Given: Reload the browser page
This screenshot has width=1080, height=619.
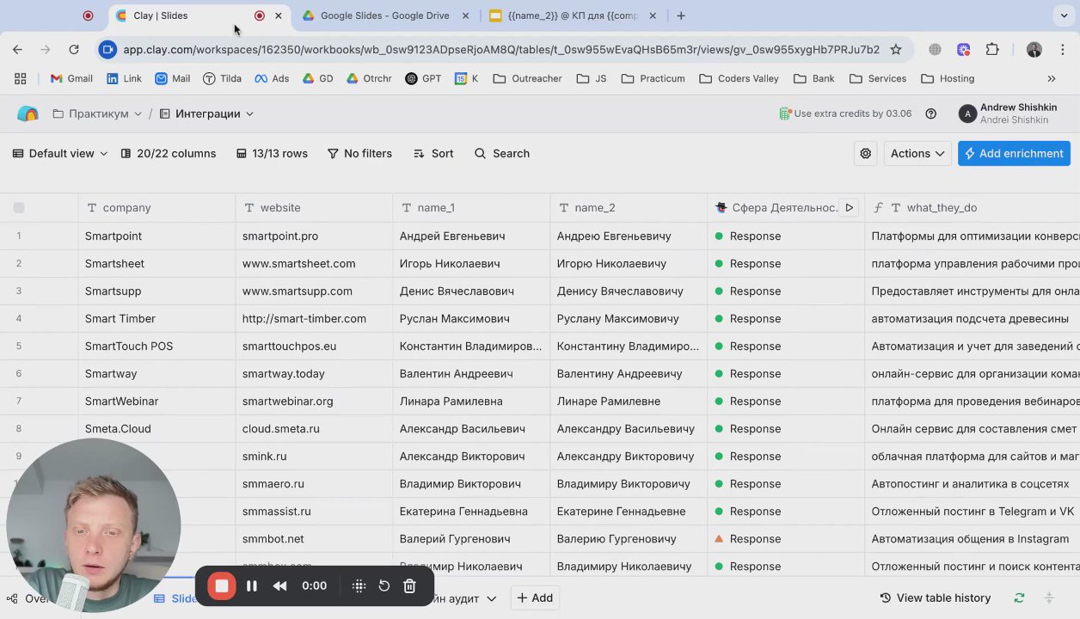Looking at the screenshot, I should 74,50.
